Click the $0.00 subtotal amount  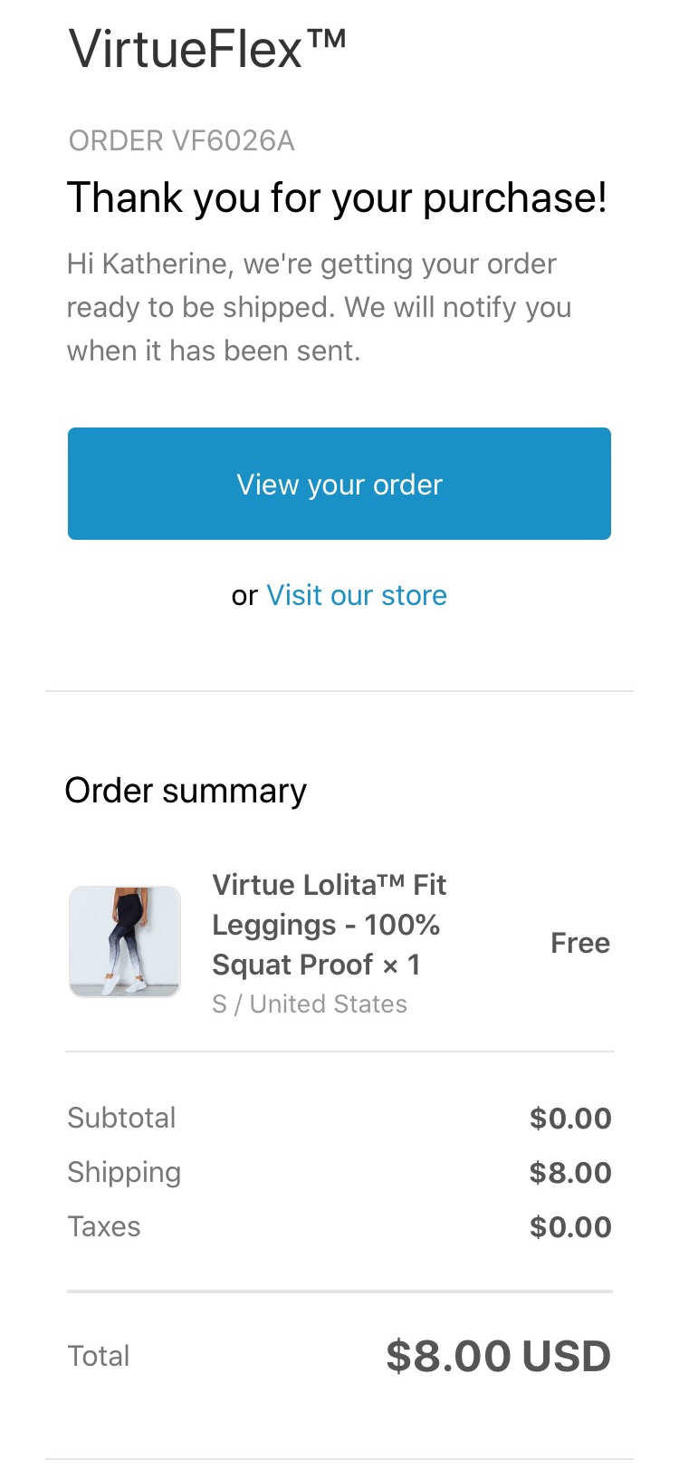(x=570, y=1119)
